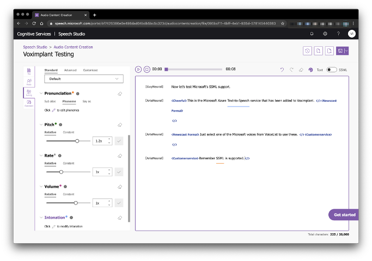
Task: Click the Volume value field
Action: (x=102, y=203)
